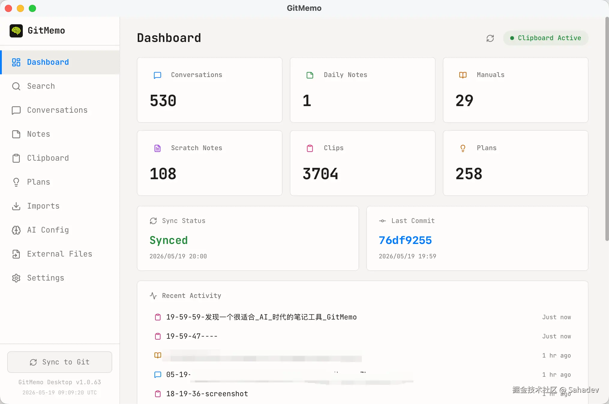Click the Imports download icon in sidebar
Screen dimensions: 609x404
click(x=16, y=206)
